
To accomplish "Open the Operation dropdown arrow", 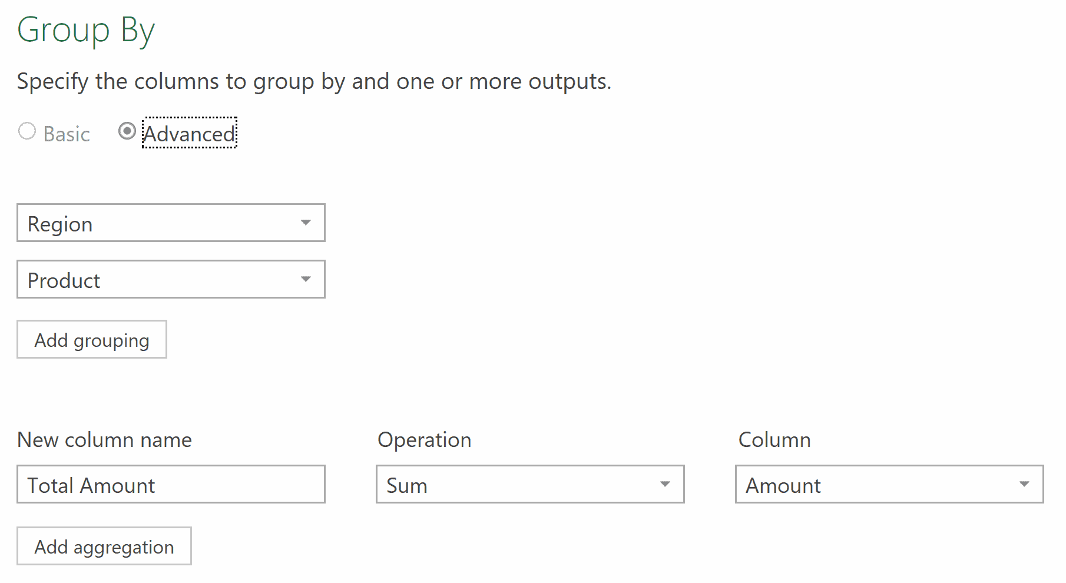I will 666,484.
